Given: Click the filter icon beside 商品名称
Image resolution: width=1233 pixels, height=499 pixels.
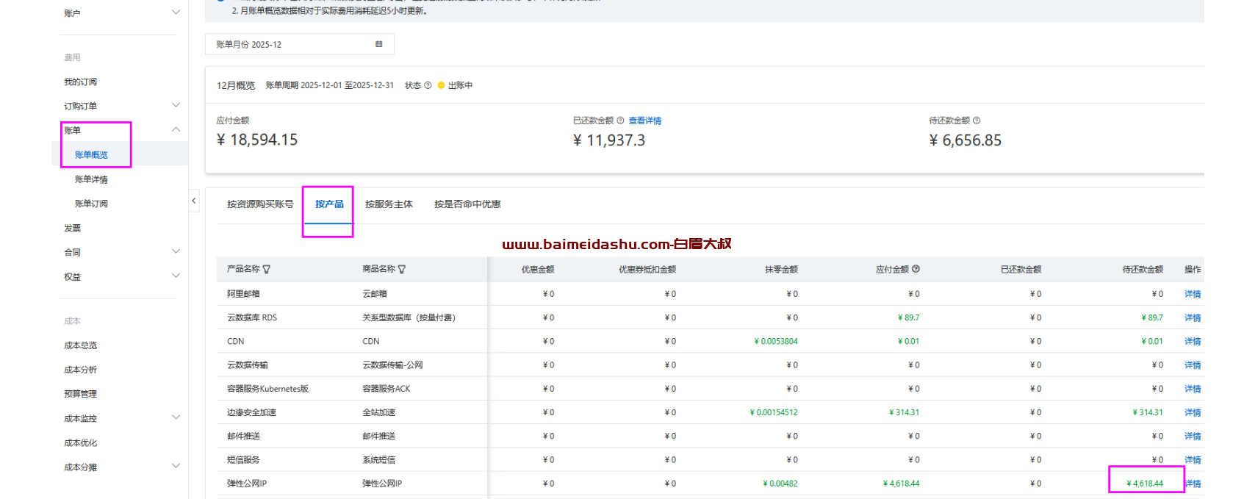Looking at the screenshot, I should 402,270.
